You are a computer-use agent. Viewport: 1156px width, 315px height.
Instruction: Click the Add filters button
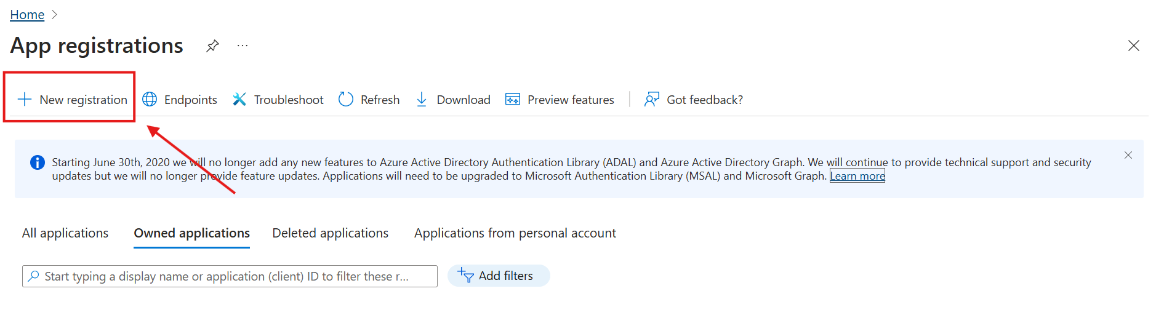click(499, 276)
